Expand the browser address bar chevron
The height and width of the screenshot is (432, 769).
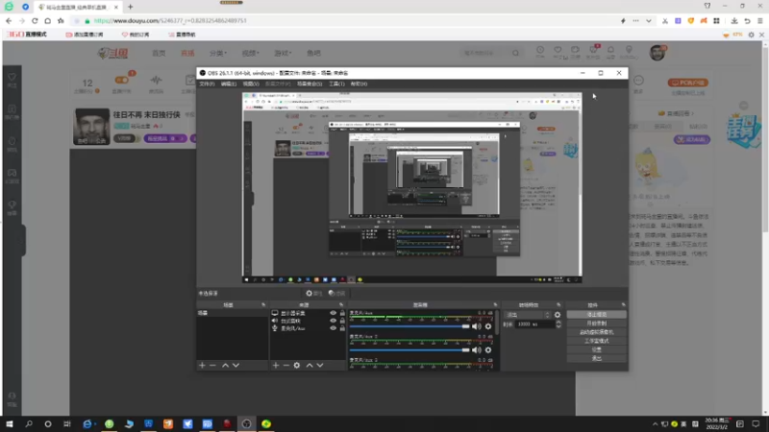coord(648,21)
